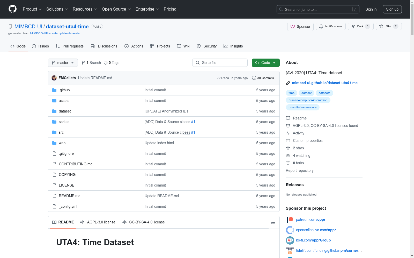Click the commit history clock icon
This screenshot has width=414, height=258.
pos(254,78)
